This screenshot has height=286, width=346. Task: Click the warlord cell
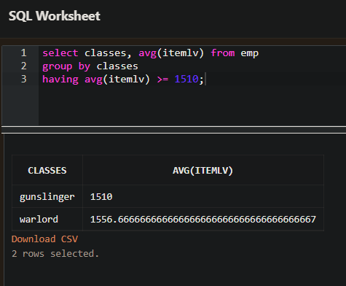(x=47, y=220)
